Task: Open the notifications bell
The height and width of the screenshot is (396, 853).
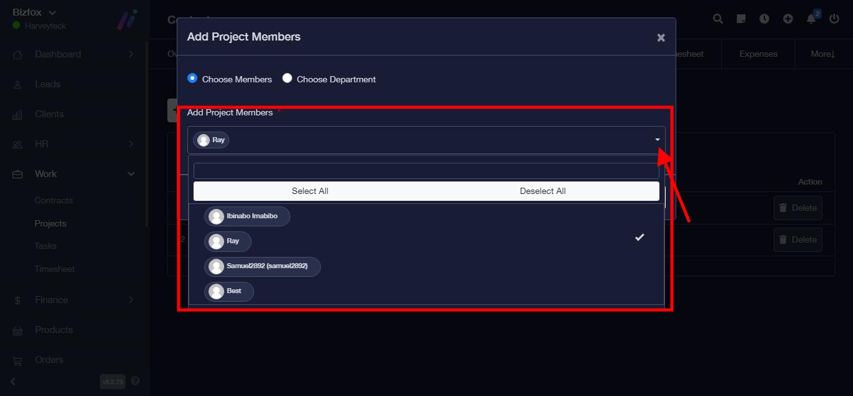Action: (811, 19)
